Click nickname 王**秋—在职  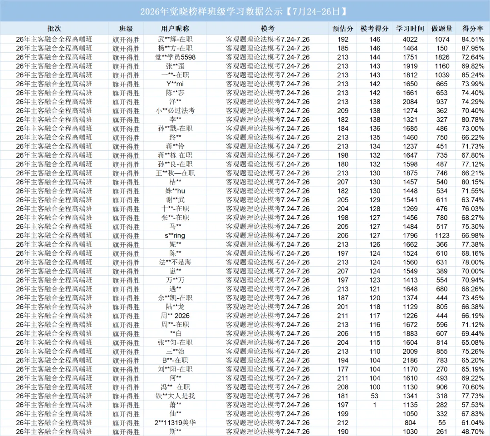tap(175, 173)
